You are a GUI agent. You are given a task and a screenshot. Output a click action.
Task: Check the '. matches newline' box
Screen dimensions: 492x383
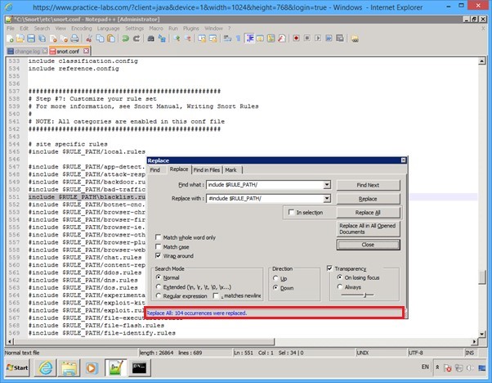(216, 296)
